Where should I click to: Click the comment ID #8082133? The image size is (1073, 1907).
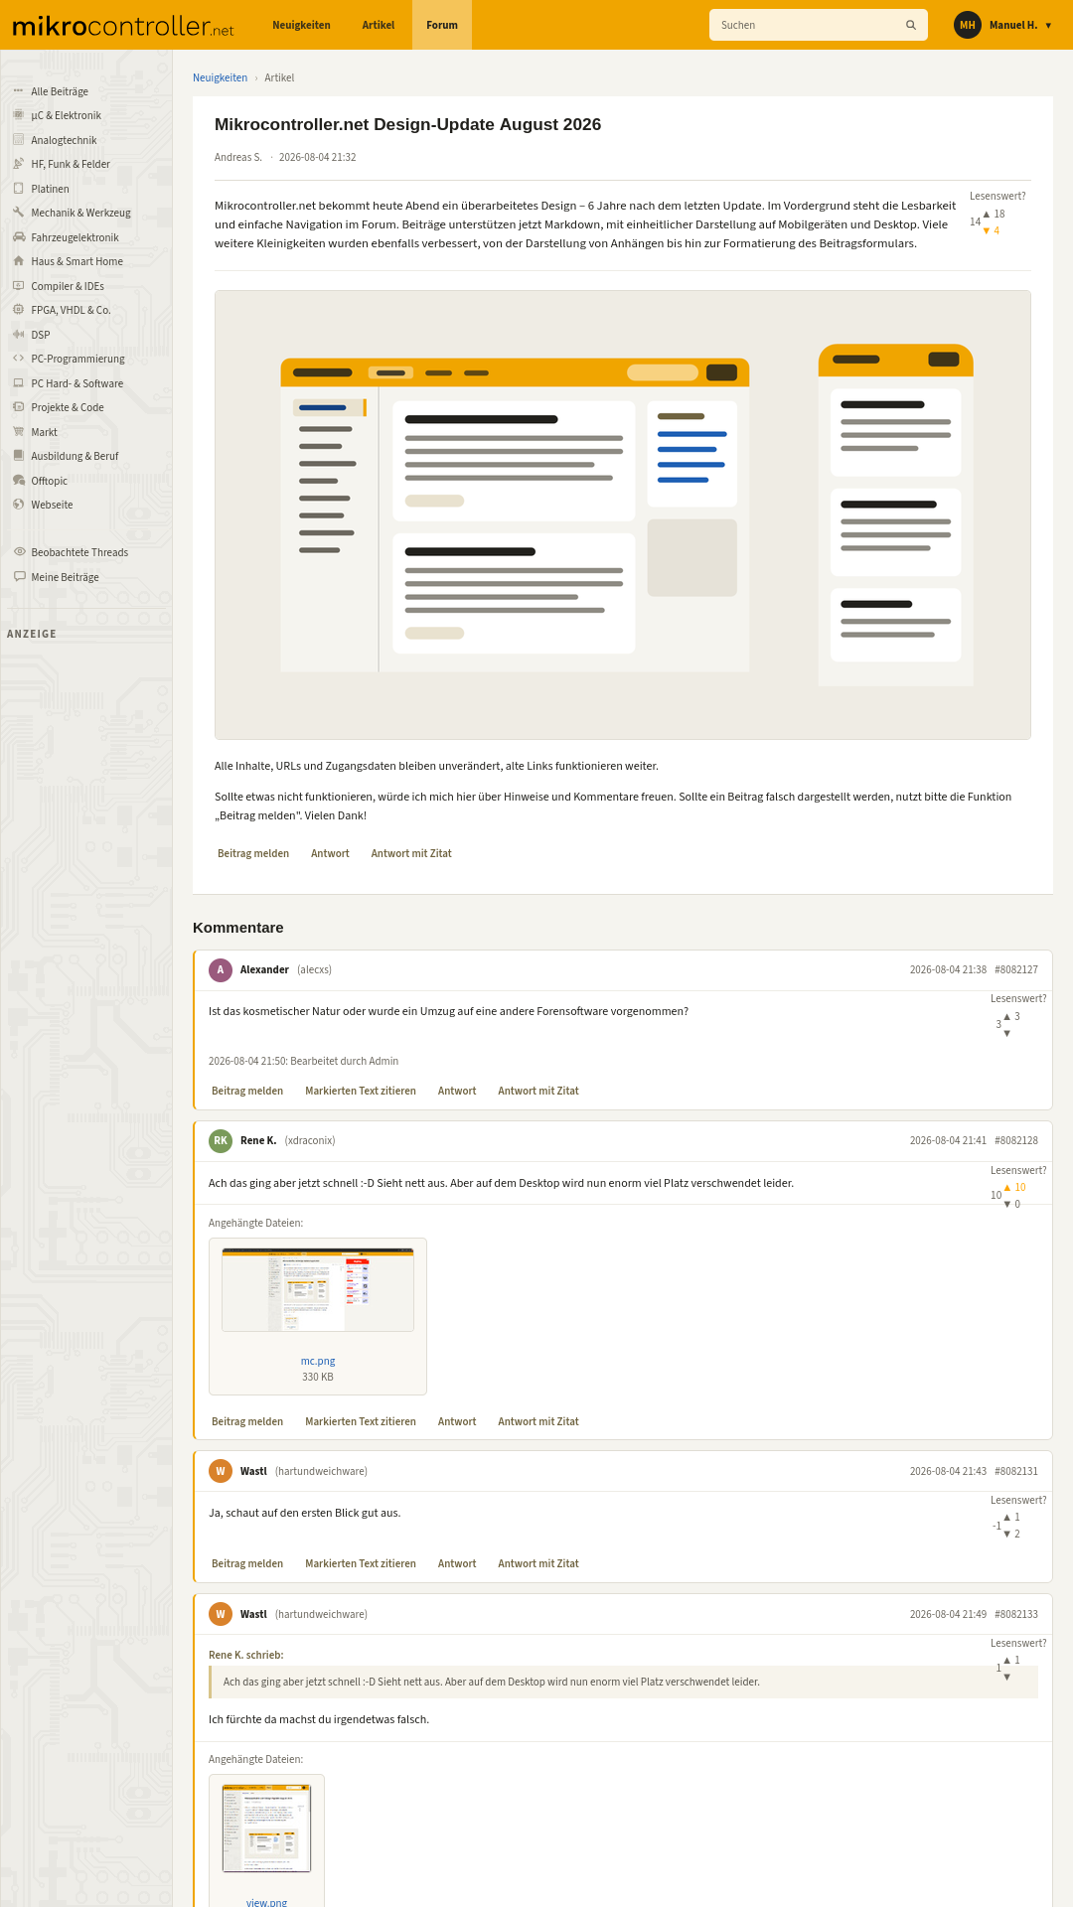1016,1614
